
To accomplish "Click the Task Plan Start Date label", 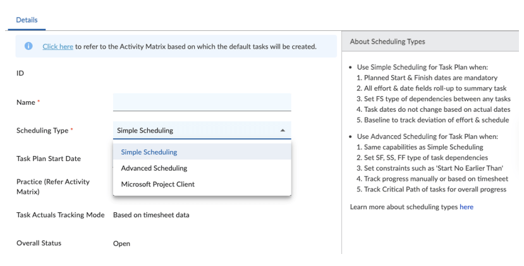I will pyautogui.click(x=48, y=159).
